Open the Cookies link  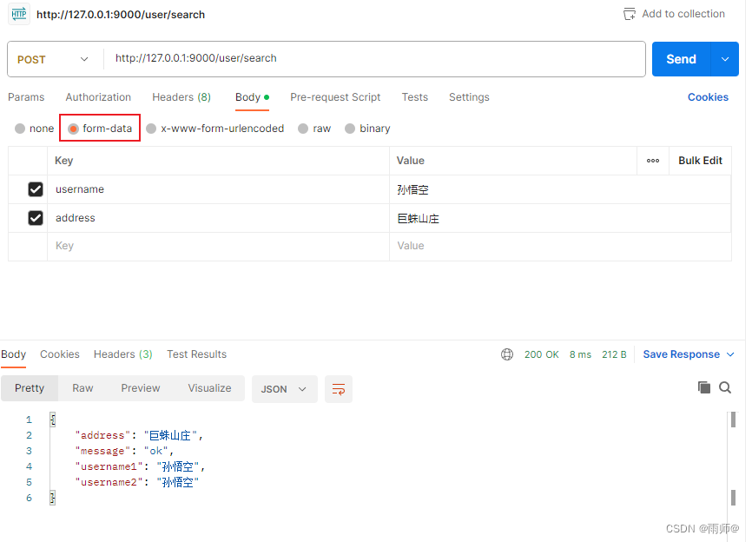tap(708, 97)
